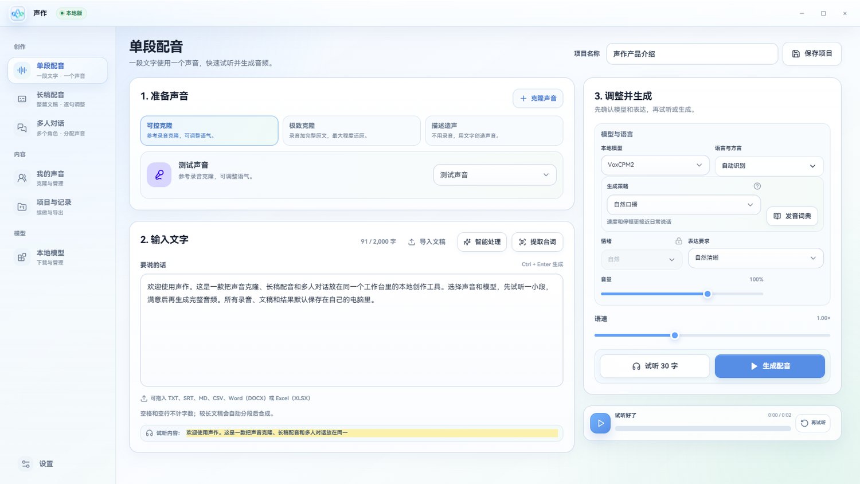The height and width of the screenshot is (484, 860).
Task: Click the "Ctrl + Enter 生成" hint text
Action: click(542, 264)
